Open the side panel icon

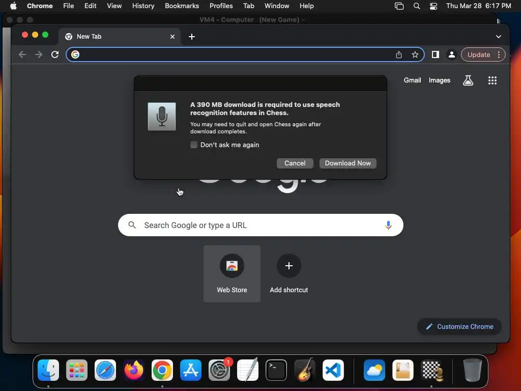436,54
